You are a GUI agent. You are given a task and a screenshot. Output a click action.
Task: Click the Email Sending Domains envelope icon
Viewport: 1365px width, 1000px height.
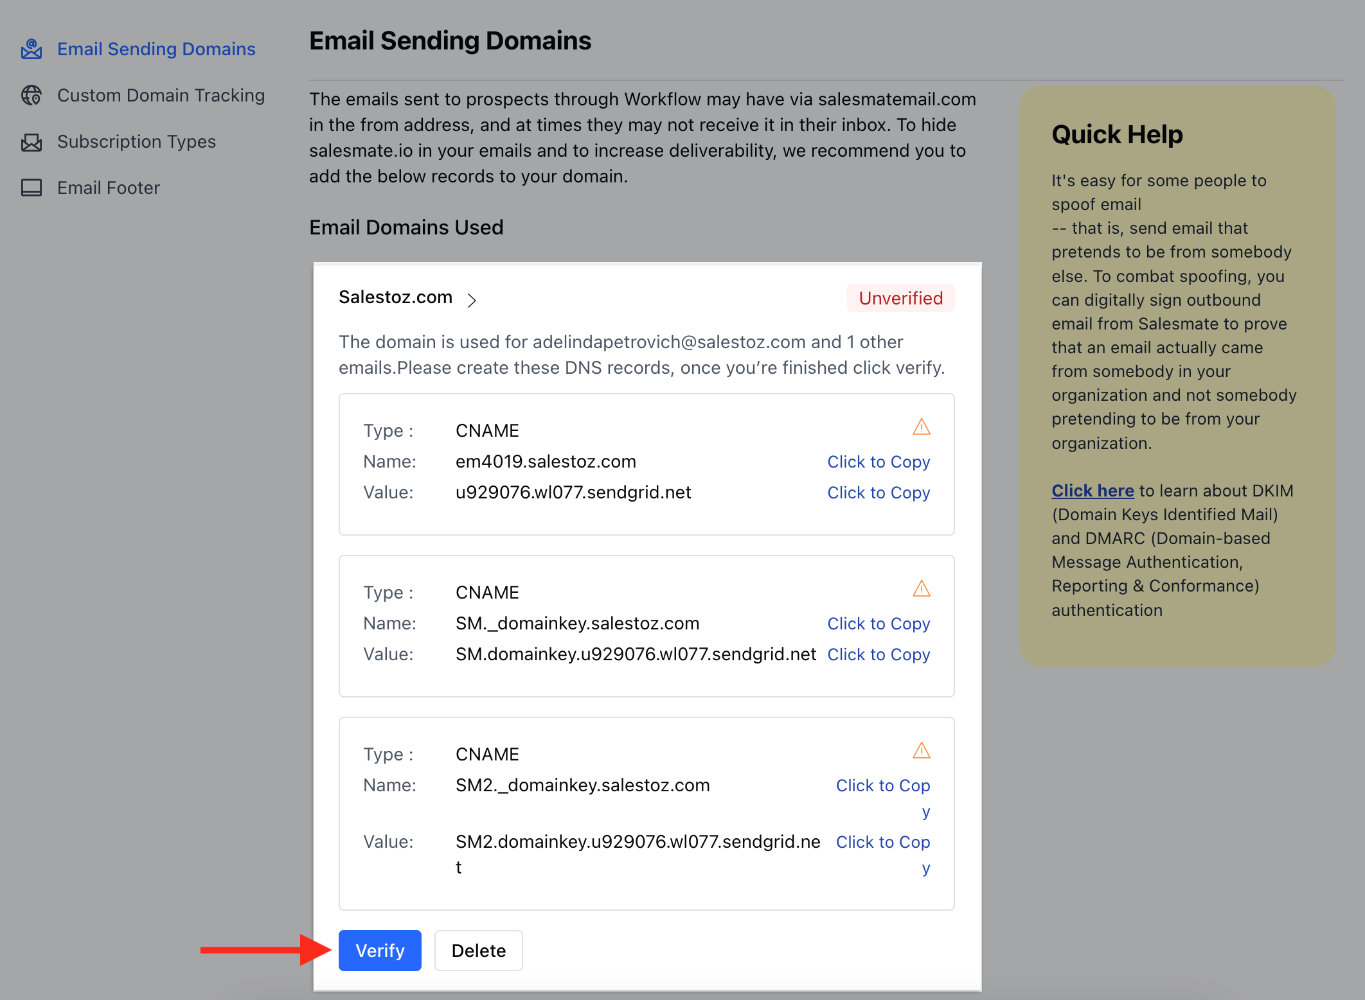tap(31, 49)
